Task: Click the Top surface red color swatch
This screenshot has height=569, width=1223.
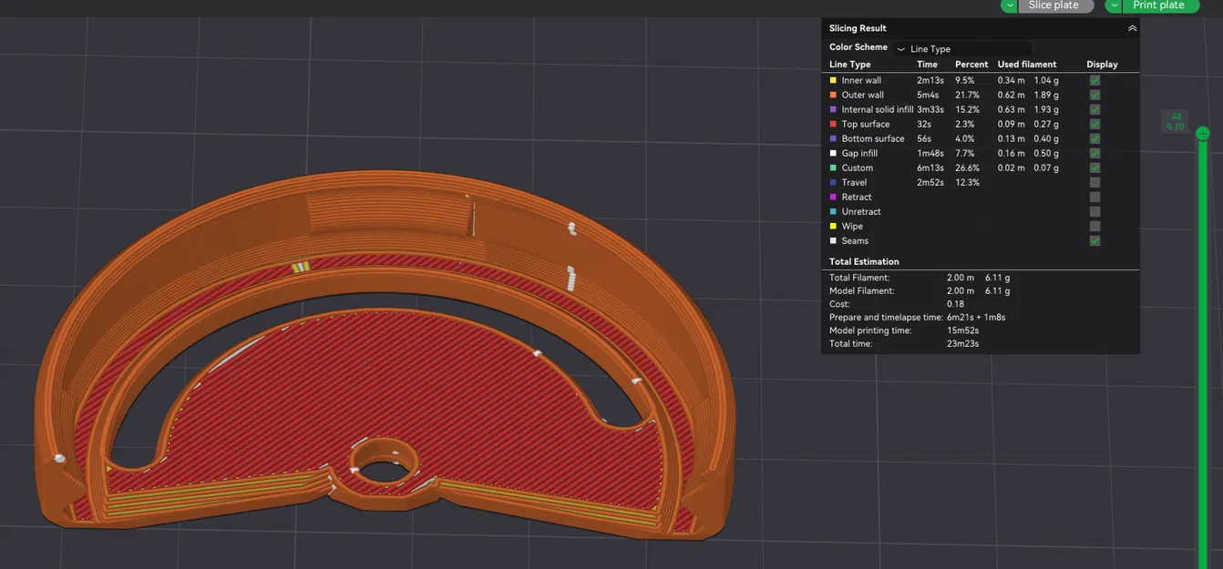Action: 833,124
